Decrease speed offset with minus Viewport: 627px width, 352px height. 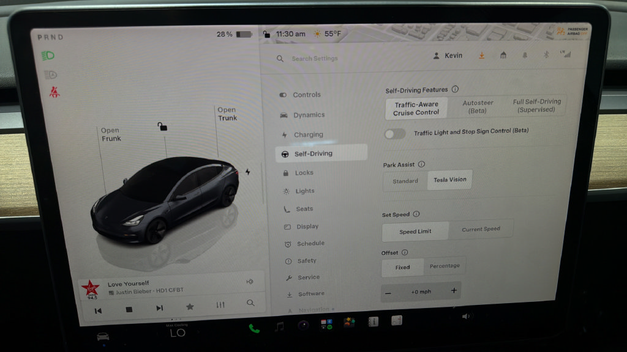click(388, 293)
